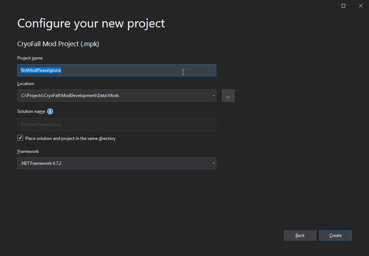
Task: Click the Solution name info icon
Action: (50, 111)
